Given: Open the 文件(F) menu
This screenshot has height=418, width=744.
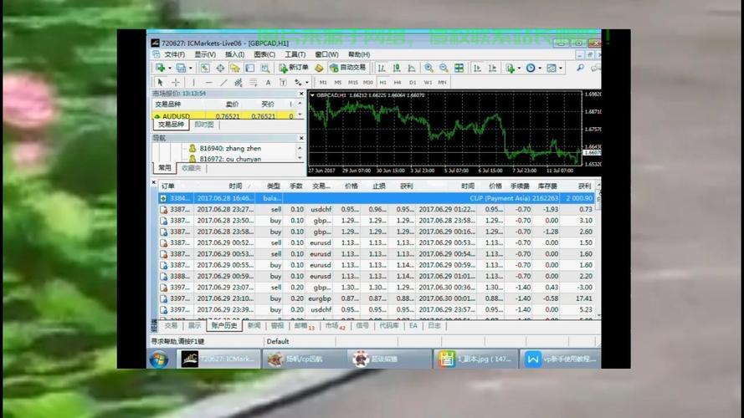Looking at the screenshot, I should (x=174, y=54).
